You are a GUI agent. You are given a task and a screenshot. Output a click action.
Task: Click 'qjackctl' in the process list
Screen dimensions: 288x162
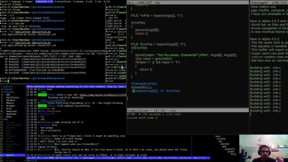(x=229, y=149)
